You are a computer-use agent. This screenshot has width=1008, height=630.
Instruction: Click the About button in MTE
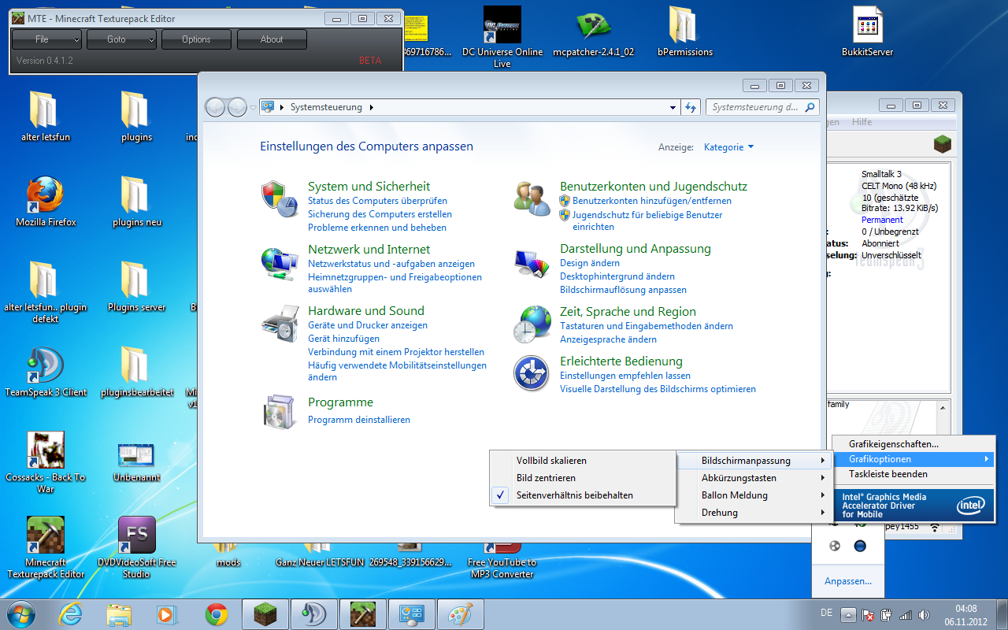point(272,39)
